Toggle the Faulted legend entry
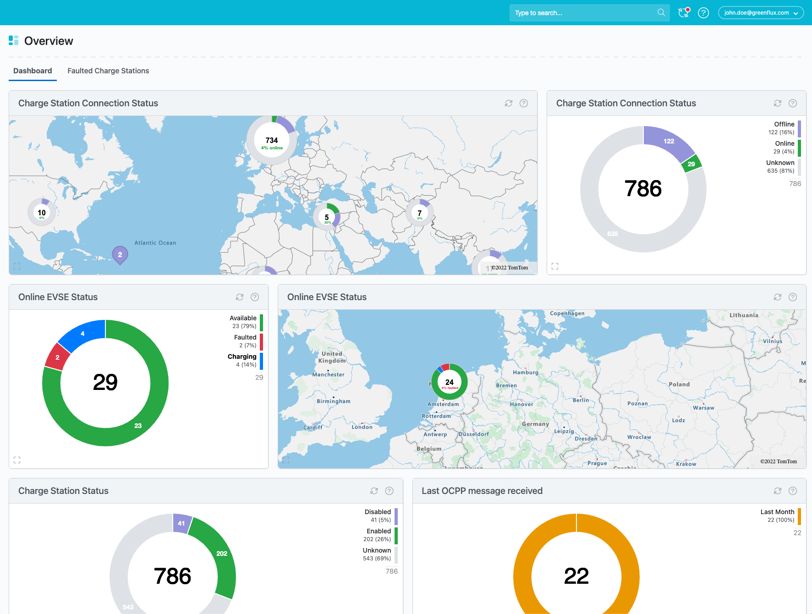 (248, 341)
